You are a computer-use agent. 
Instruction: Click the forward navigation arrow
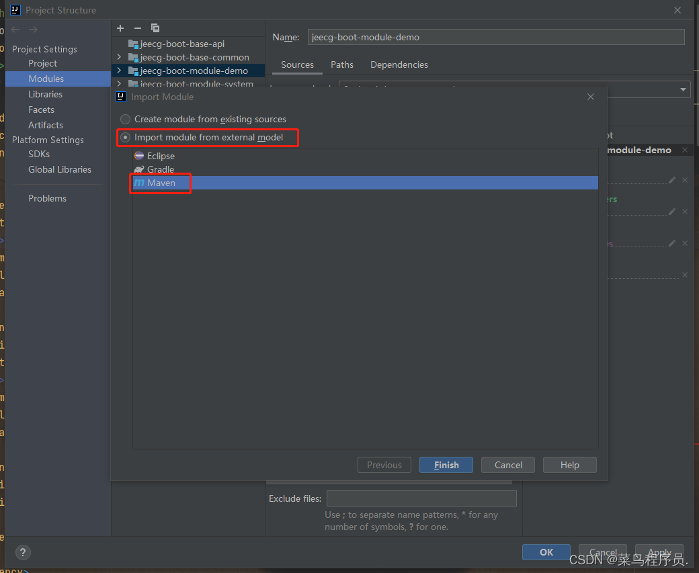coord(33,30)
